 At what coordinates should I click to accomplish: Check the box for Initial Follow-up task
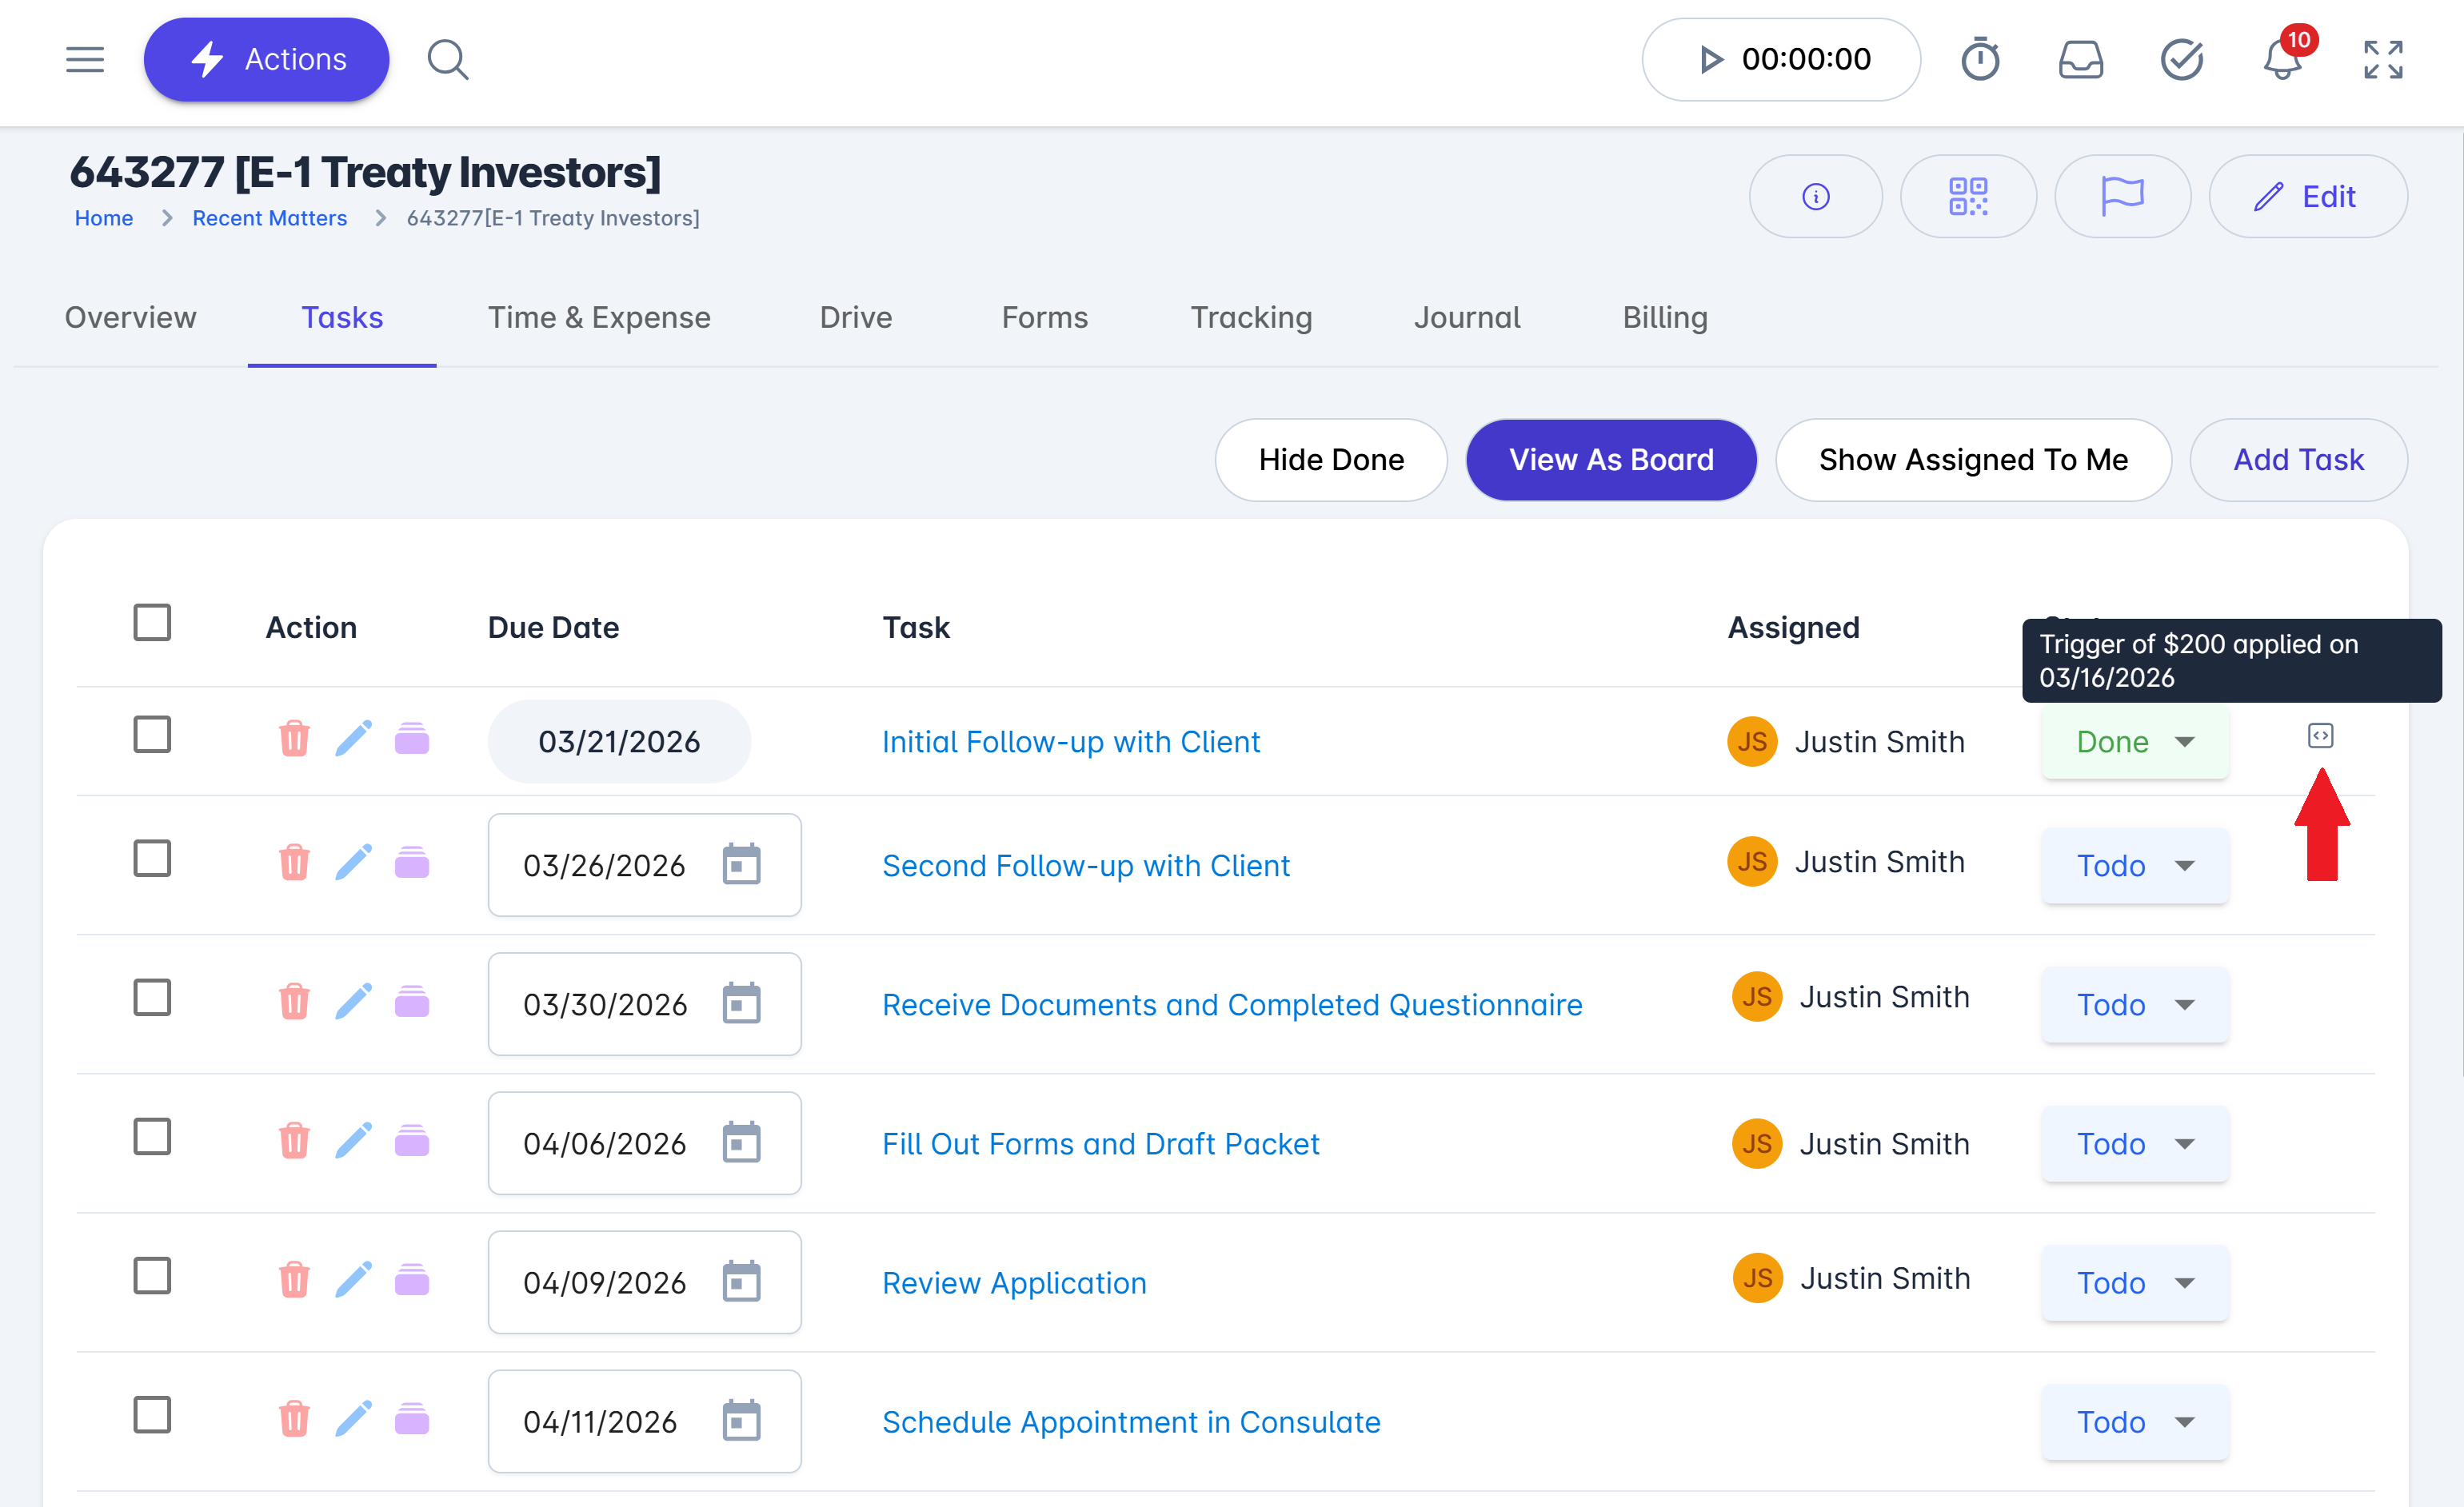coord(152,735)
